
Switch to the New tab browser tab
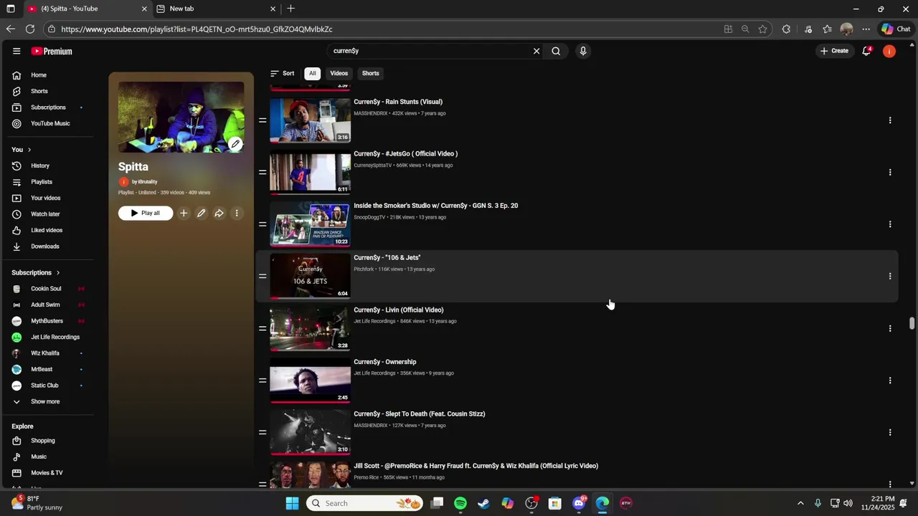215,9
